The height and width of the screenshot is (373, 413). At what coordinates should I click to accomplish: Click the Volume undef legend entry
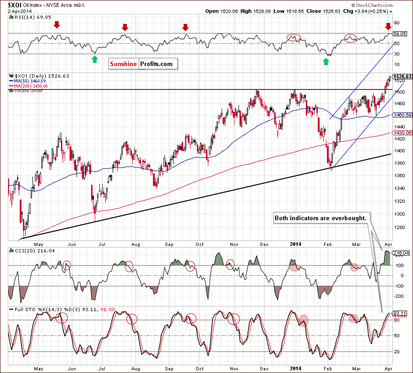point(28,91)
